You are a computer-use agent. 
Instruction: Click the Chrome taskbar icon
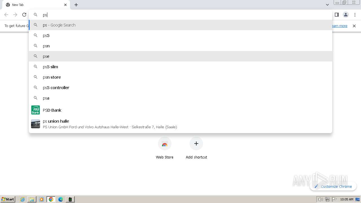[x=51, y=199]
